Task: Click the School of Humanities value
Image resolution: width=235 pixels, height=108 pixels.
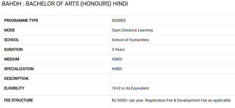Action: 130,40
